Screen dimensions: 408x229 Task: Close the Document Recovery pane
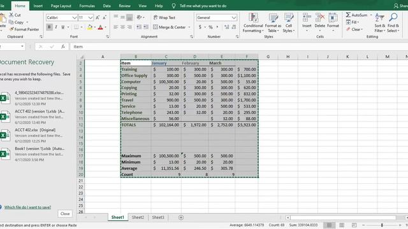click(x=65, y=214)
